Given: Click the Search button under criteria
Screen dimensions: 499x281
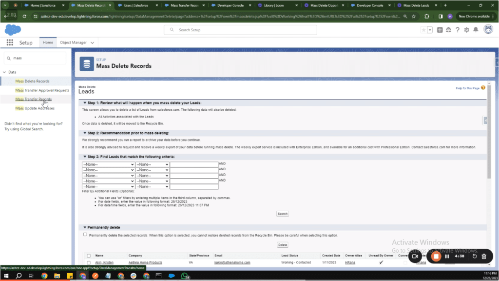Looking at the screenshot, I should pyautogui.click(x=283, y=214).
